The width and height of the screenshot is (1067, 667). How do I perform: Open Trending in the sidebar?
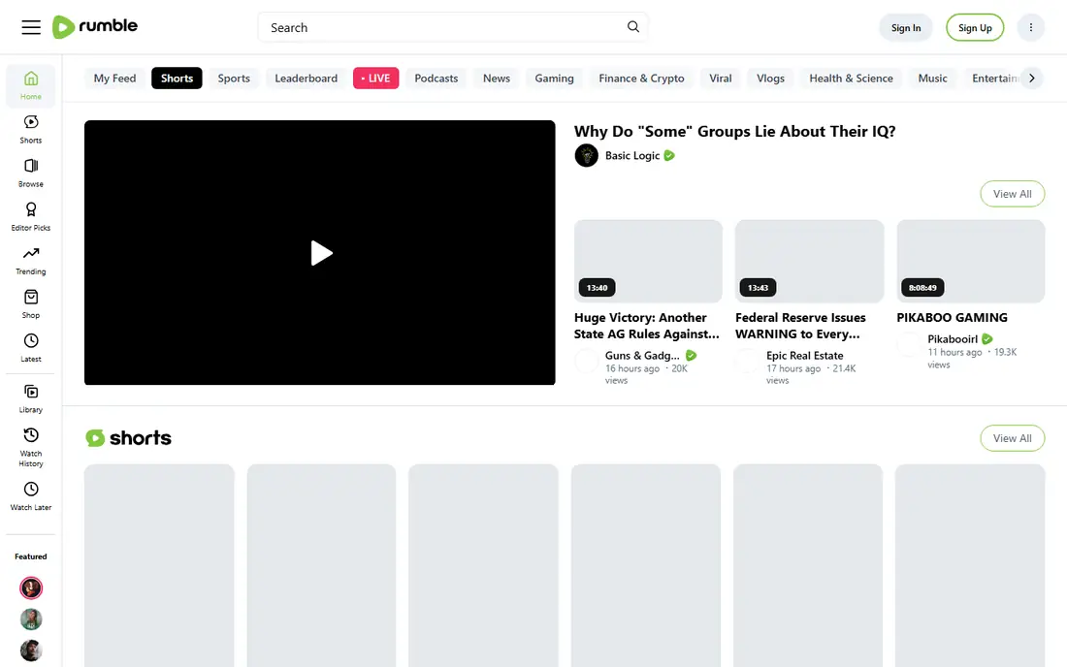coord(31,261)
